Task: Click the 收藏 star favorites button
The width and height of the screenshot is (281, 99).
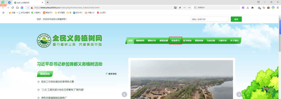Action: click(x=12, y=13)
